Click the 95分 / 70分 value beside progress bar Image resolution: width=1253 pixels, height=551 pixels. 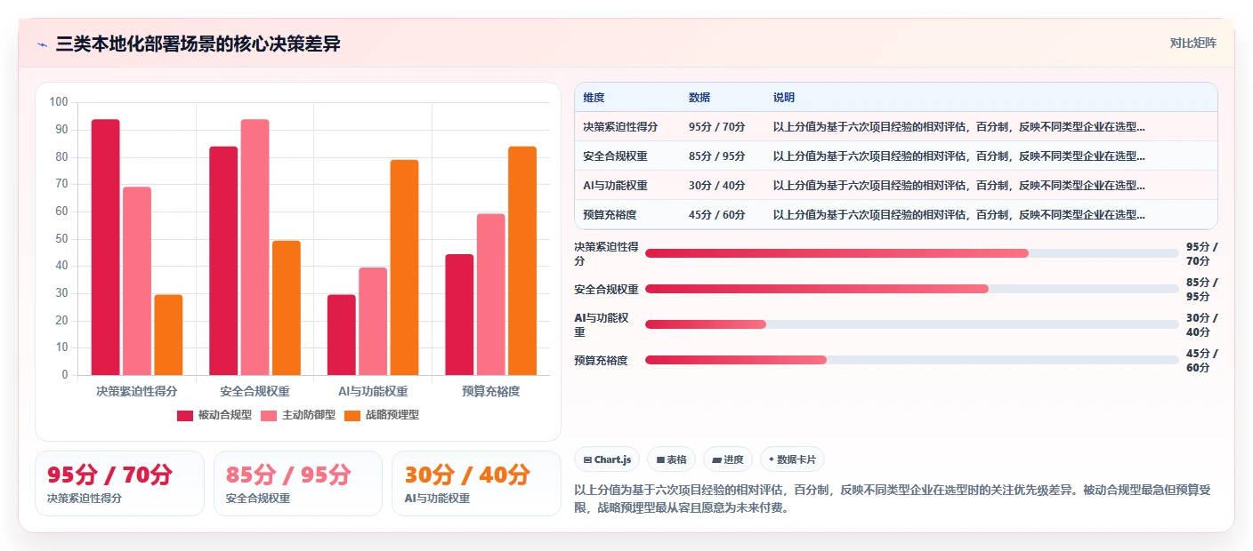point(1202,253)
